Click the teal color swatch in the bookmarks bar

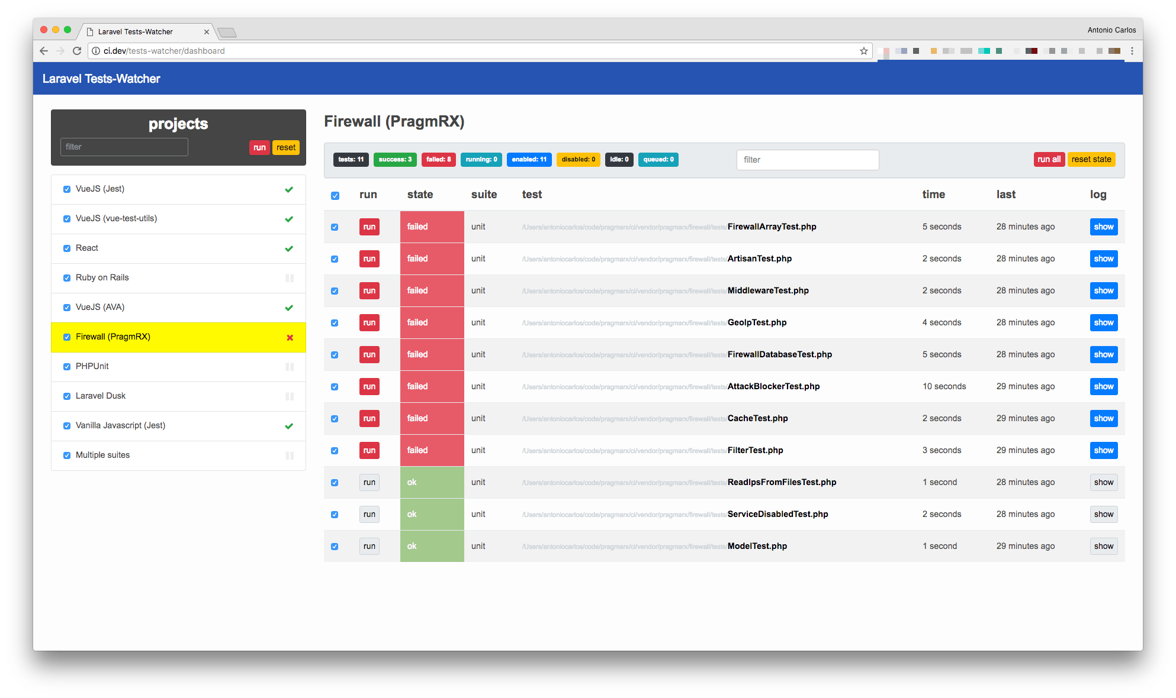coord(985,51)
